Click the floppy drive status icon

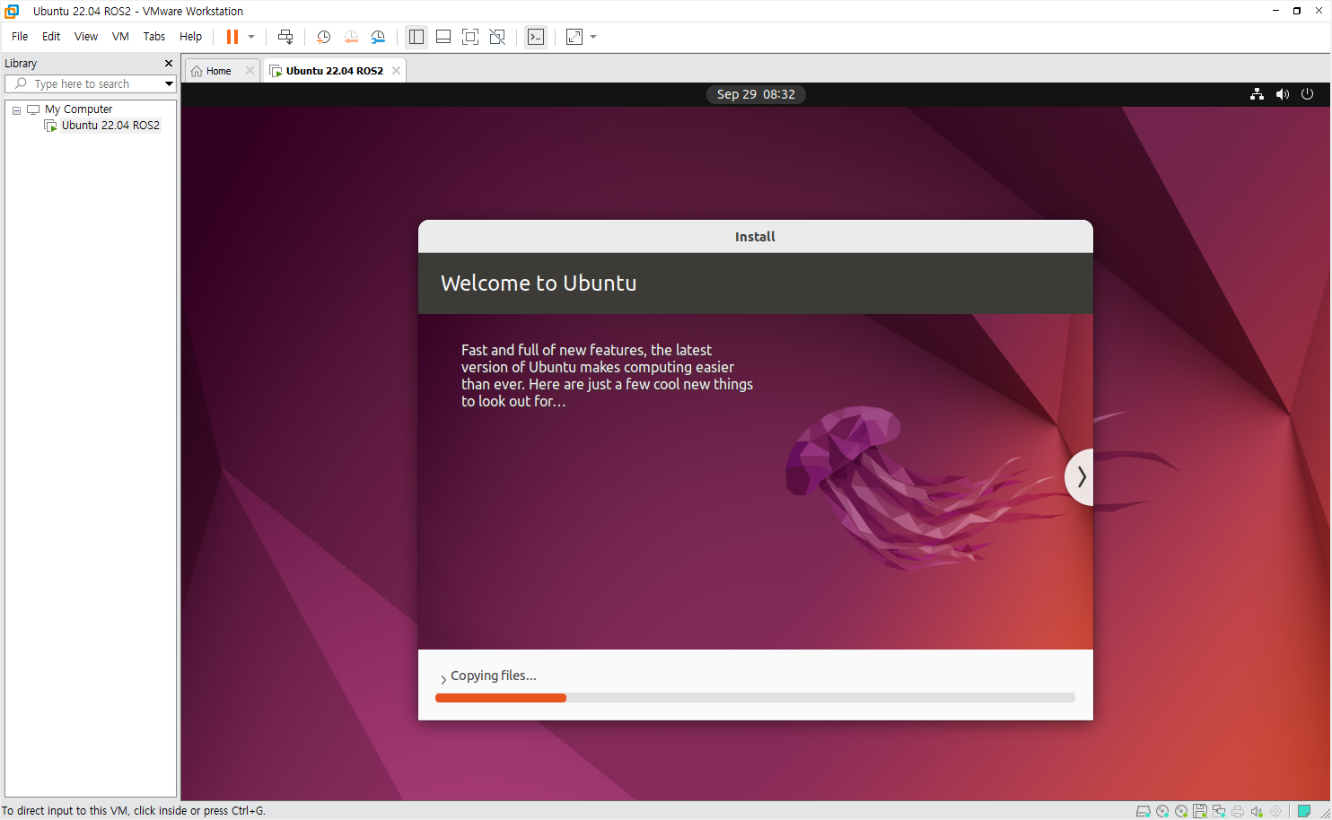click(1200, 811)
